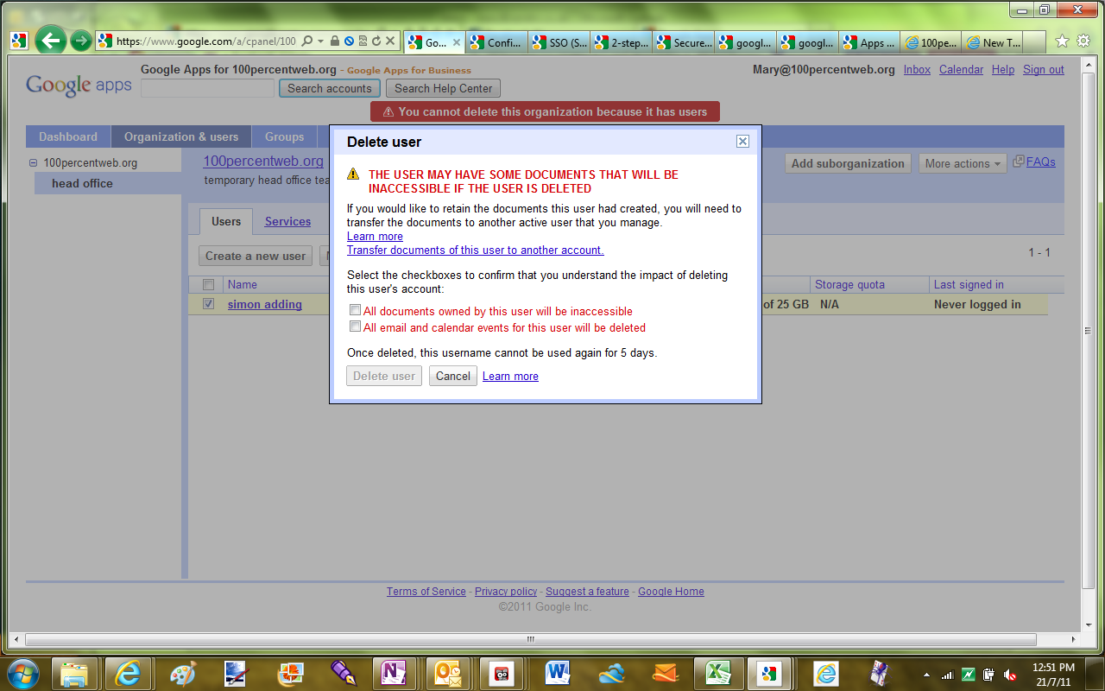This screenshot has width=1105, height=691.
Task: Close the Delete user dialog with X
Action: (742, 142)
